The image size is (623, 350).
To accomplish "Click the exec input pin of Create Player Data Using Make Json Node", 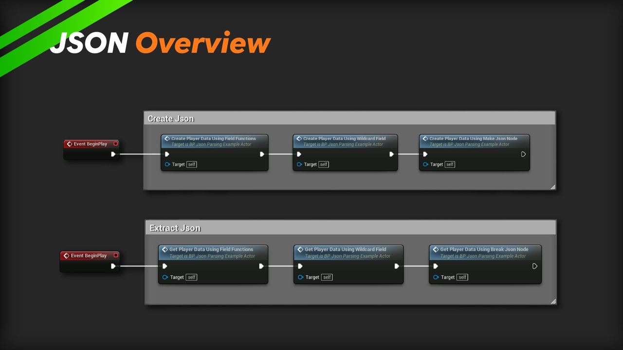I will click(425, 154).
